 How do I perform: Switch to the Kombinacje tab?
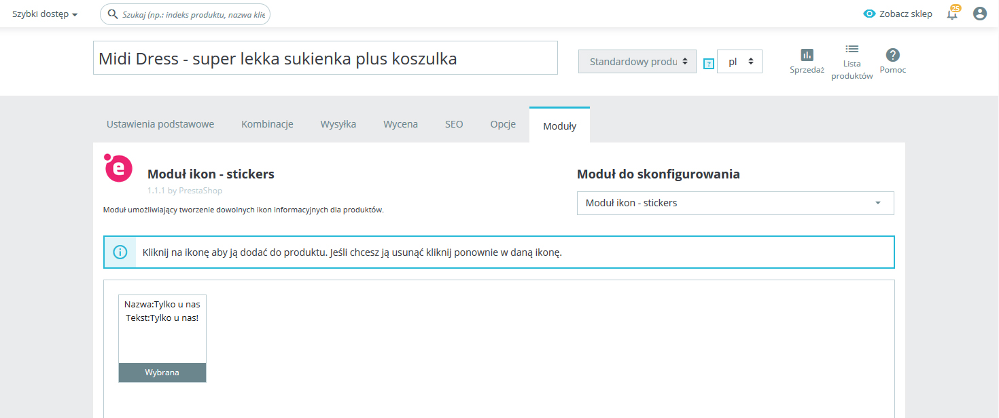click(x=267, y=124)
